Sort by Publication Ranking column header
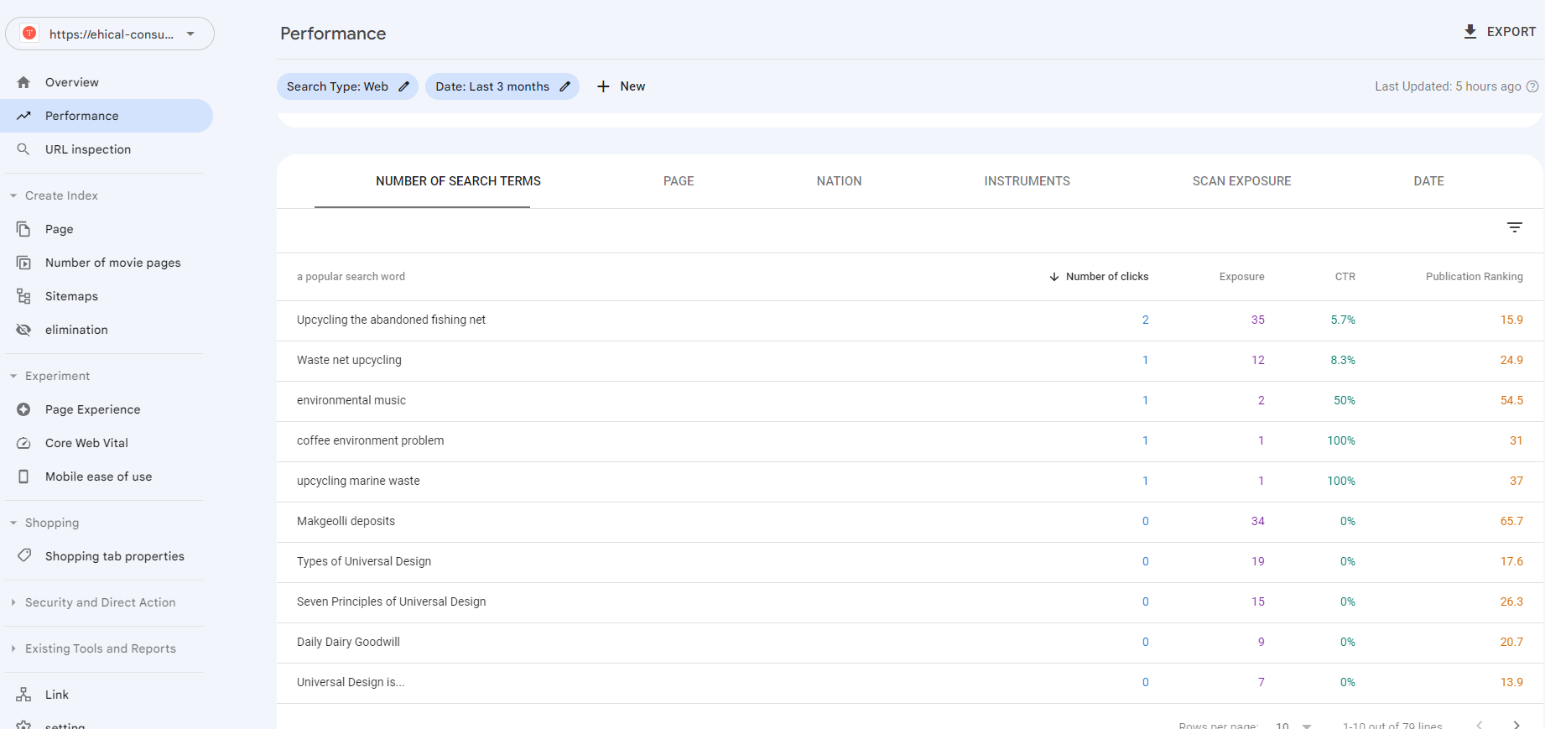 pyautogui.click(x=1474, y=277)
